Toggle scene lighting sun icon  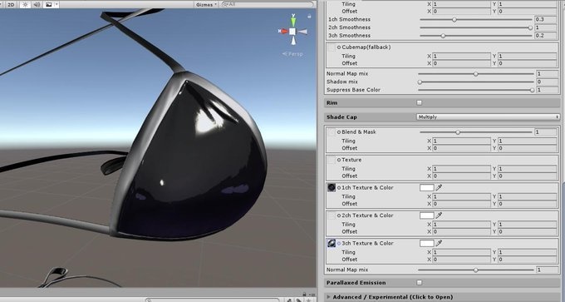[25, 5]
